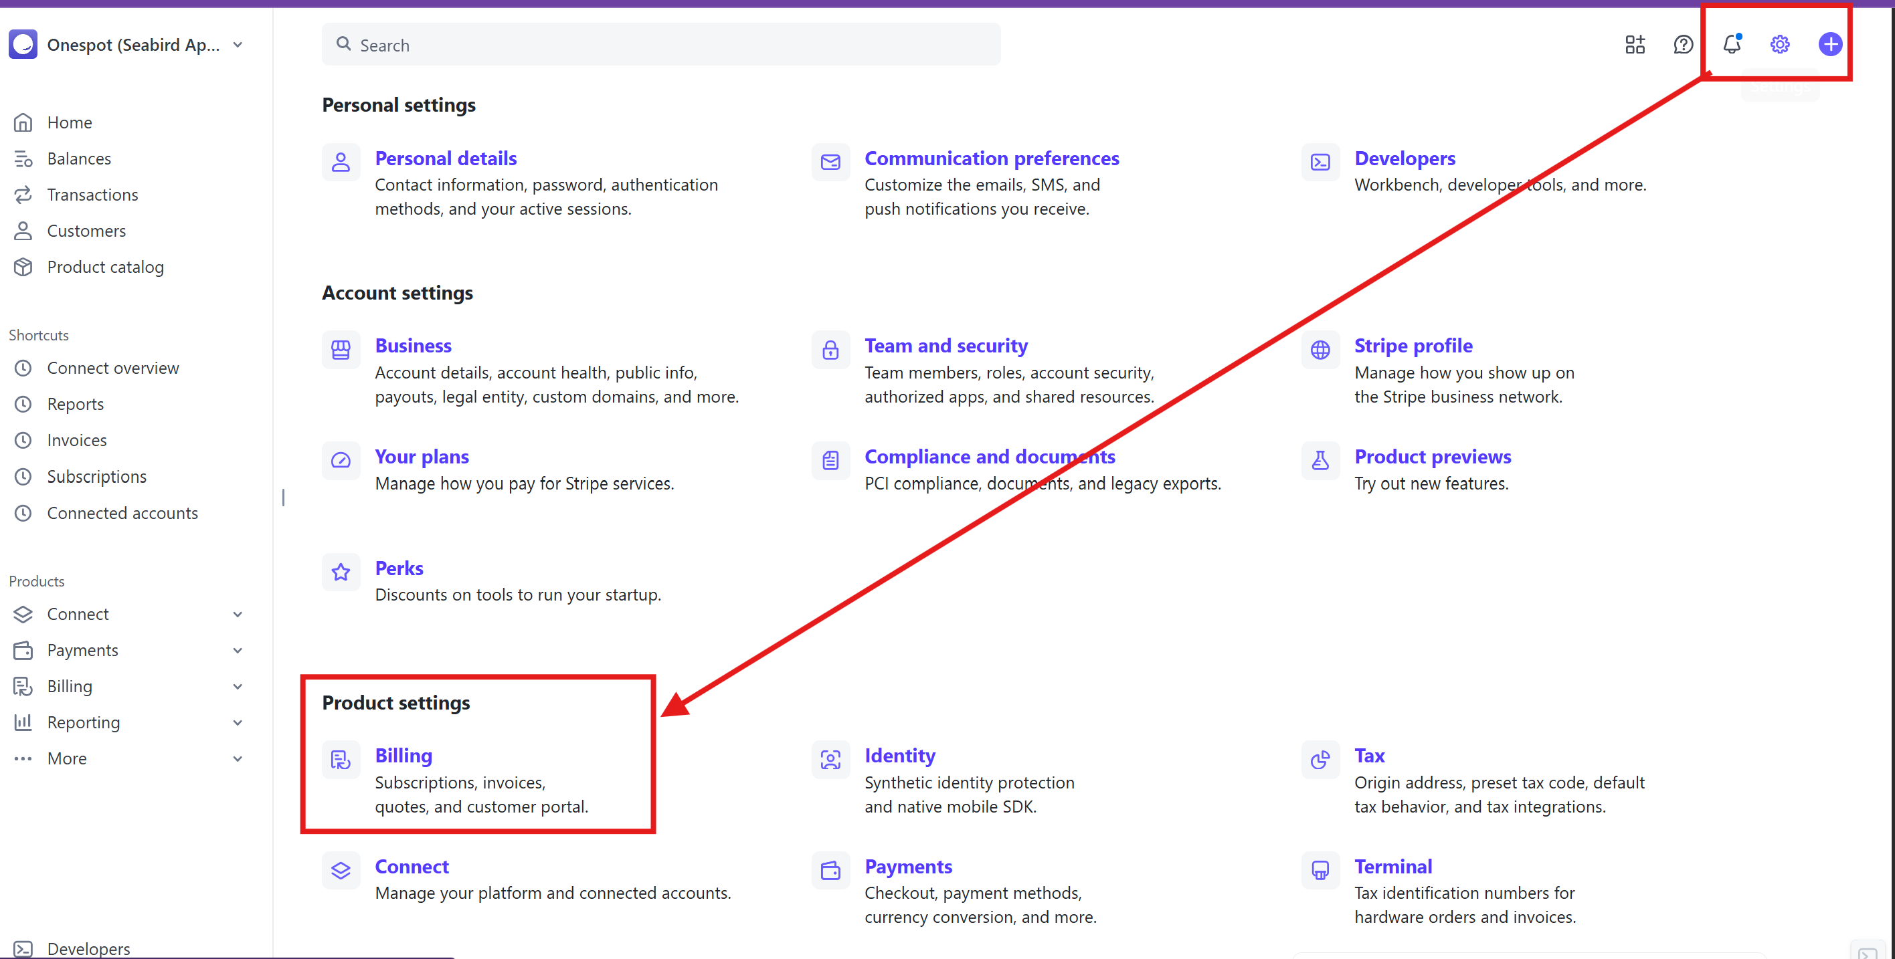Screen dimensions: 1895x959
Task: Click the Perks star icon
Action: [341, 571]
